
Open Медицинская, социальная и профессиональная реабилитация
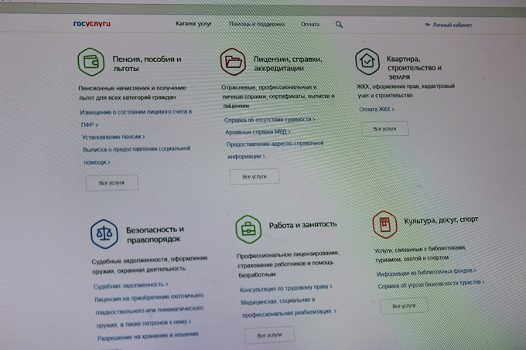tap(289, 308)
